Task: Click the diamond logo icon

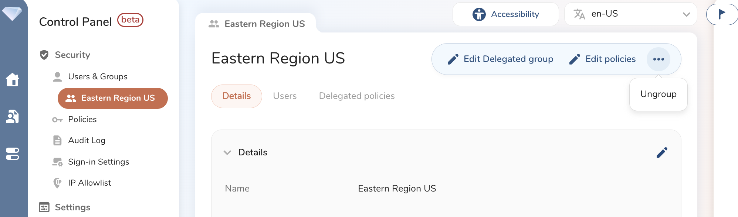Action: tap(12, 14)
